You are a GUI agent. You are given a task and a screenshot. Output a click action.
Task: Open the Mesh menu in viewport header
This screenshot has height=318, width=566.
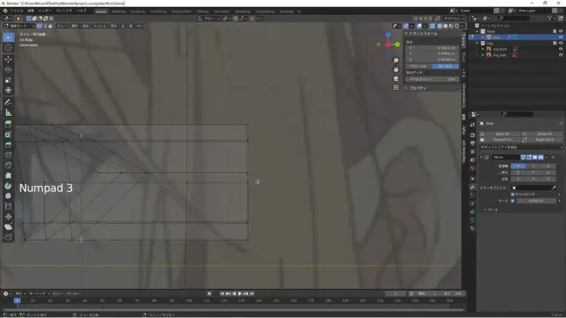point(99,26)
